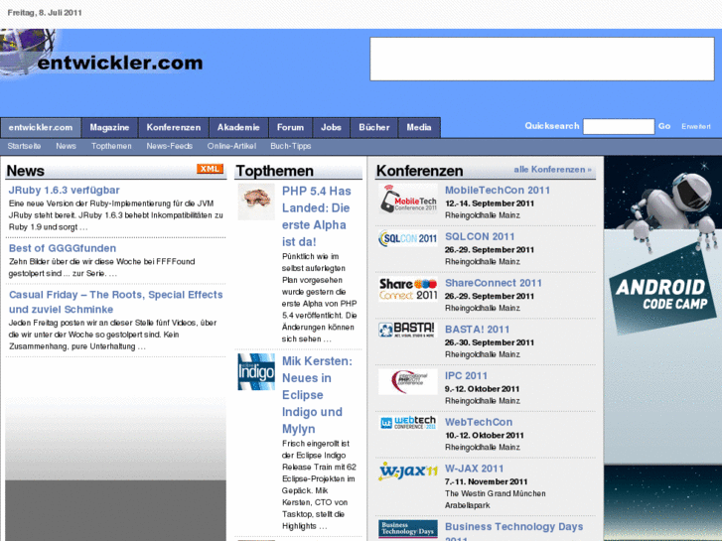Click the Topthemen section heading
This screenshot has height=541, width=722.
[x=274, y=171]
